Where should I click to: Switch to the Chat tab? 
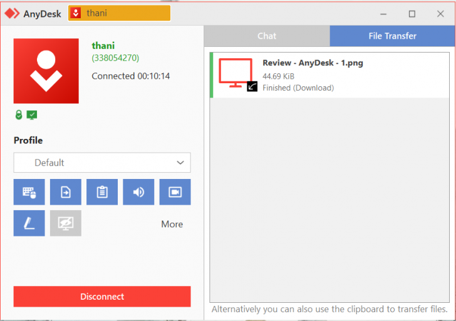267,36
